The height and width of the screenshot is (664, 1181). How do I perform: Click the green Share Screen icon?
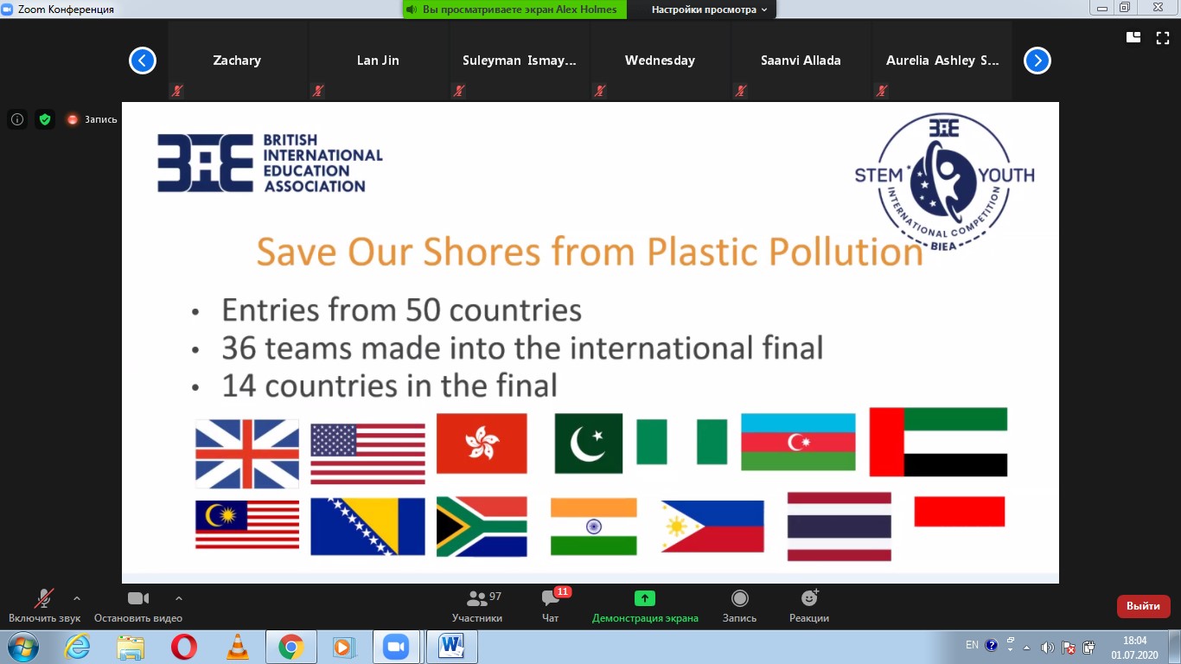pos(645,598)
